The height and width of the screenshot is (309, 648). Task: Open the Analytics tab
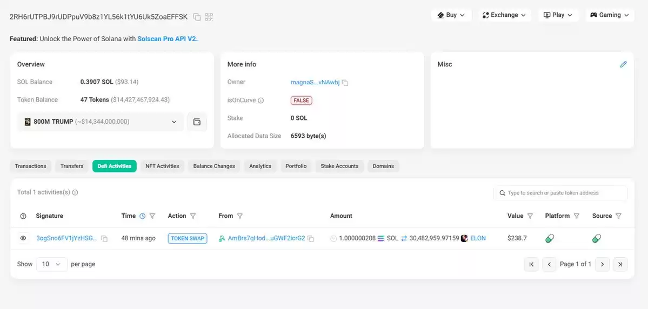[x=260, y=166]
